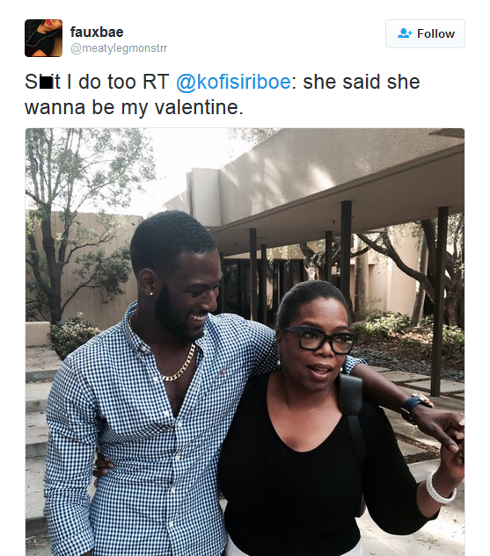The height and width of the screenshot is (556, 490).
Task: Click the blue wristwatch in the photo
Action: coord(412,406)
